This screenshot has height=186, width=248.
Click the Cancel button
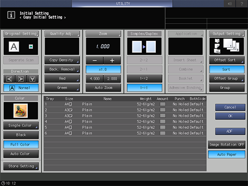[230, 107]
